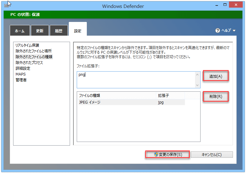
Task: Select the JPEG イメージ row
Action: (131, 102)
